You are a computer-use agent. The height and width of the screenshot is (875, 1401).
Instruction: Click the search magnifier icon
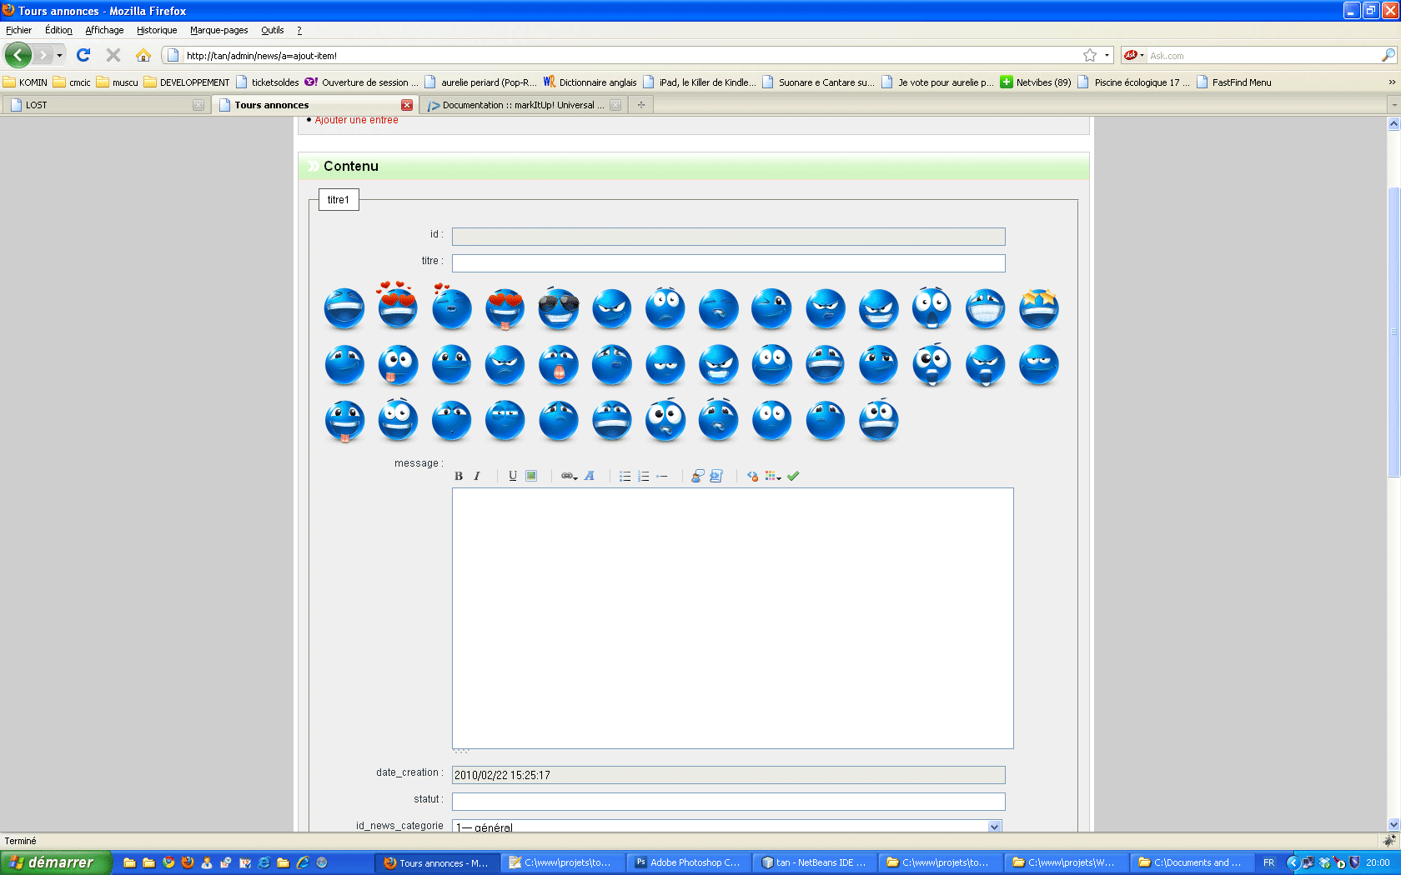(x=1388, y=55)
